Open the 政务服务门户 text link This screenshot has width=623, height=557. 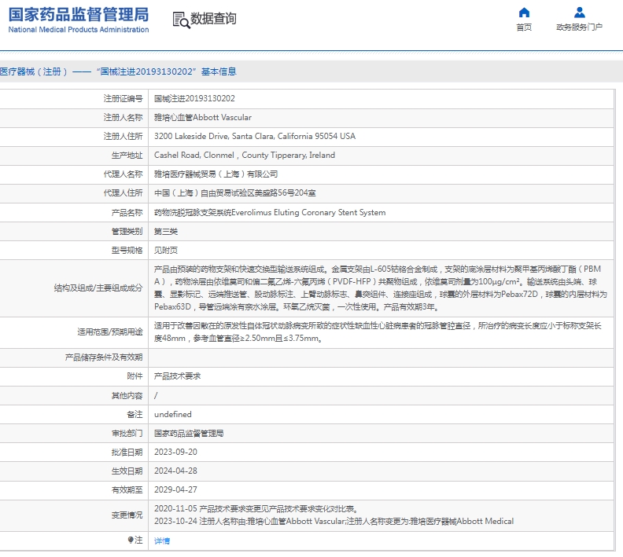point(579,27)
